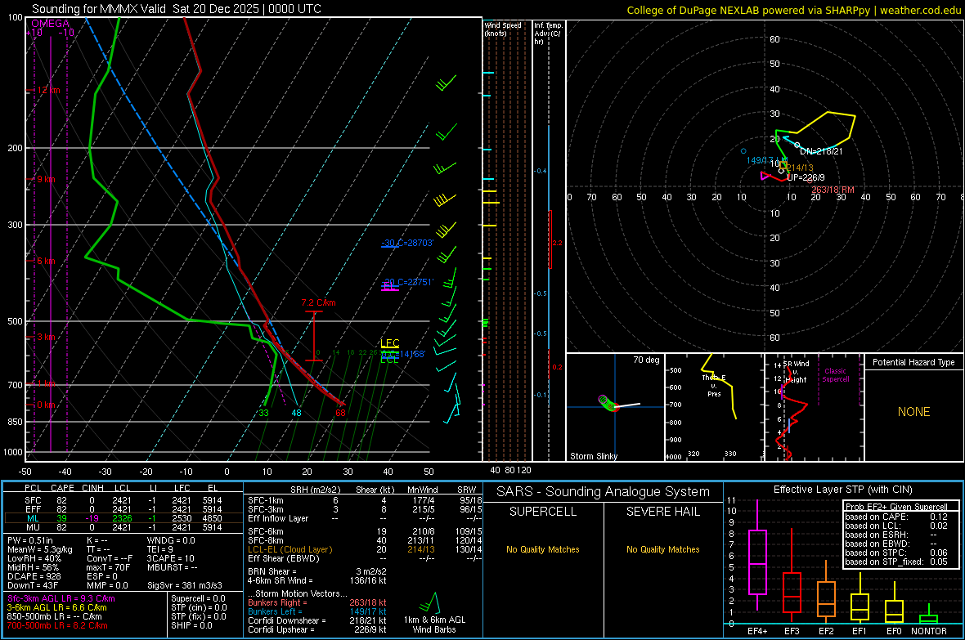The width and height of the screenshot is (965, 640).
Task: Click No Quality Matches under SEVERE HAIL
Action: [662, 549]
